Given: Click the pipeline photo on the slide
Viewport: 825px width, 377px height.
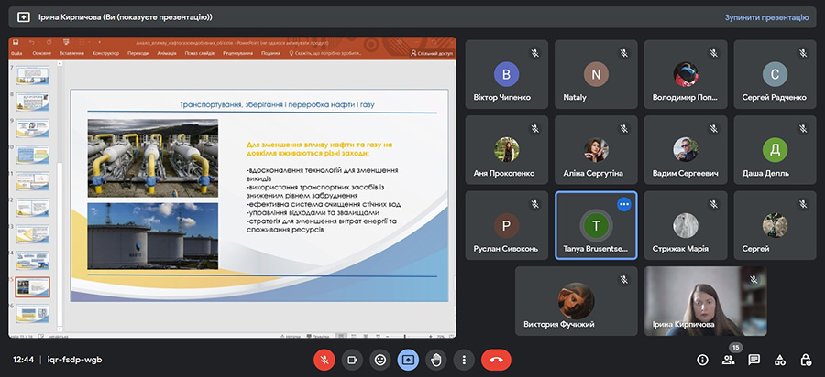Looking at the screenshot, I should click(152, 158).
